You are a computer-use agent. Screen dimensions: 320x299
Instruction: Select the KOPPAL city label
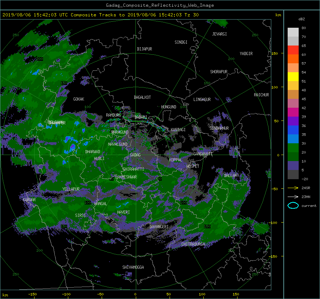coord(176,160)
